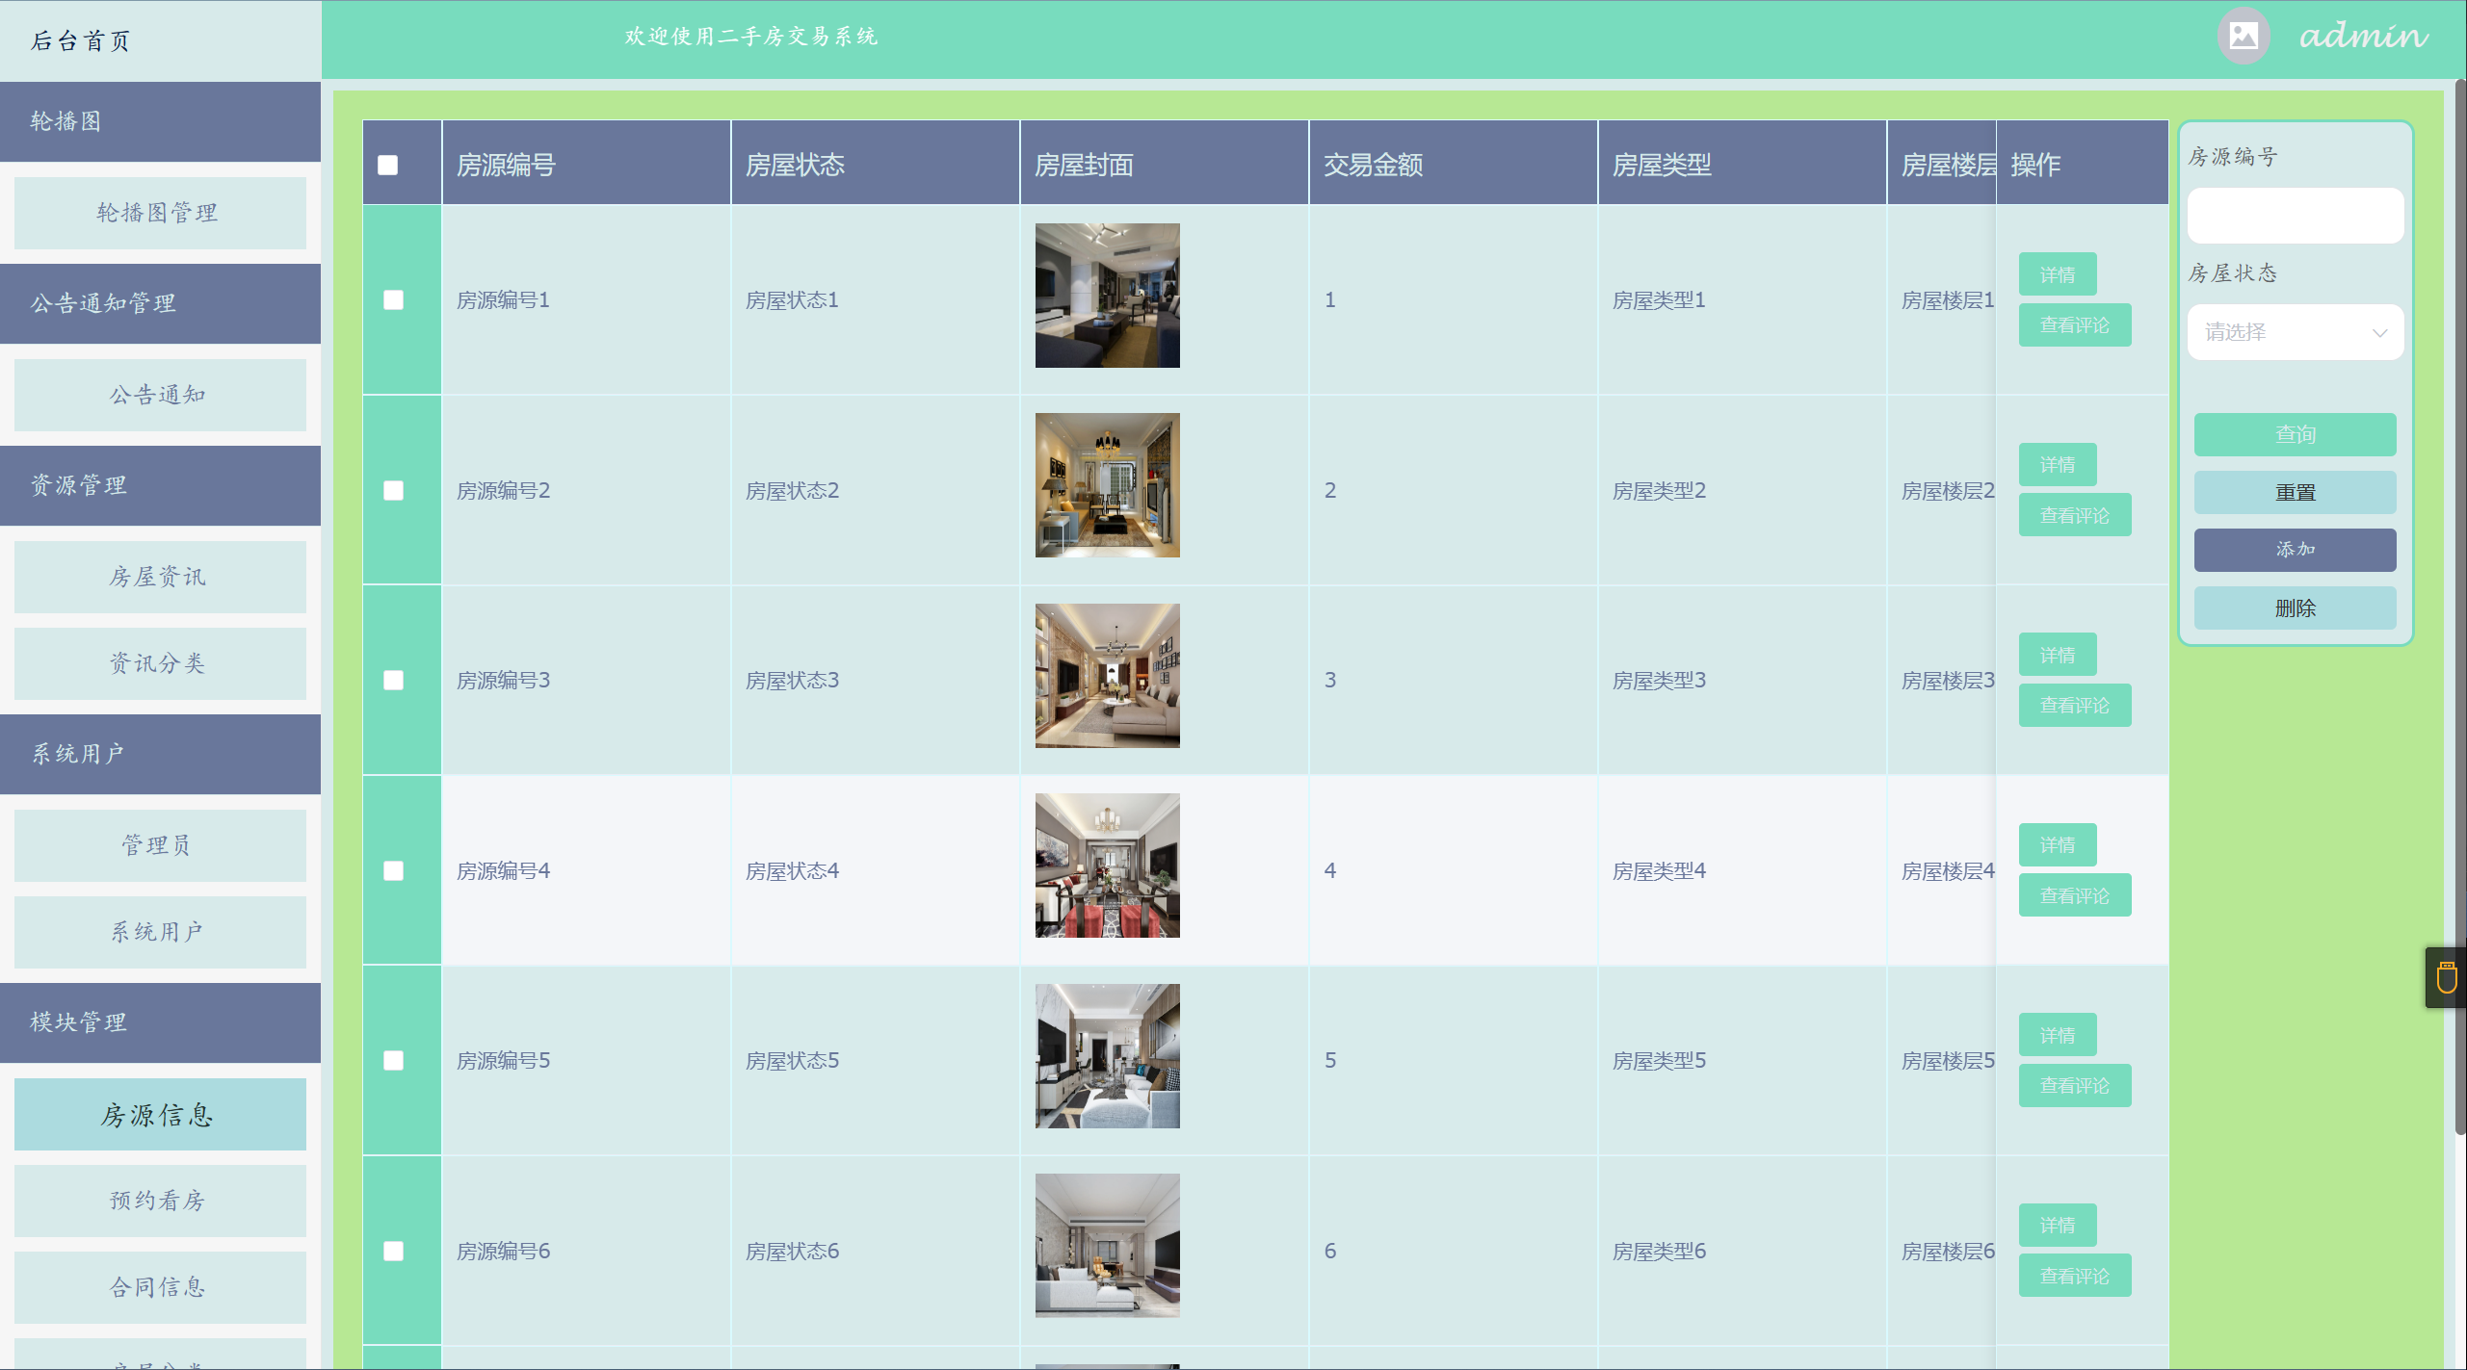The image size is (2467, 1370).
Task: Click 详情 button for 房源编号2
Action: click(x=2057, y=465)
